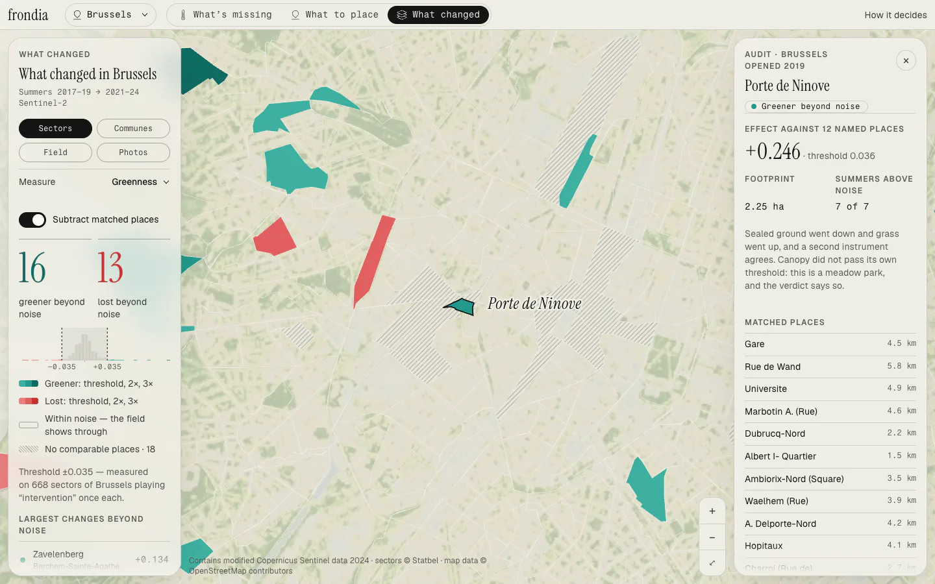This screenshot has height=584, width=935.
Task: Open matched place Waelhem (Rue)
Action: pos(830,502)
